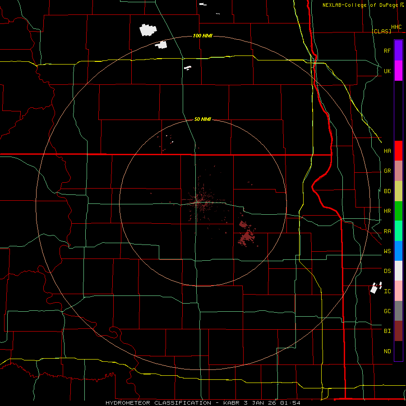Click the 100 NMI range ring label
This screenshot has height=406, width=406.
click(203, 36)
